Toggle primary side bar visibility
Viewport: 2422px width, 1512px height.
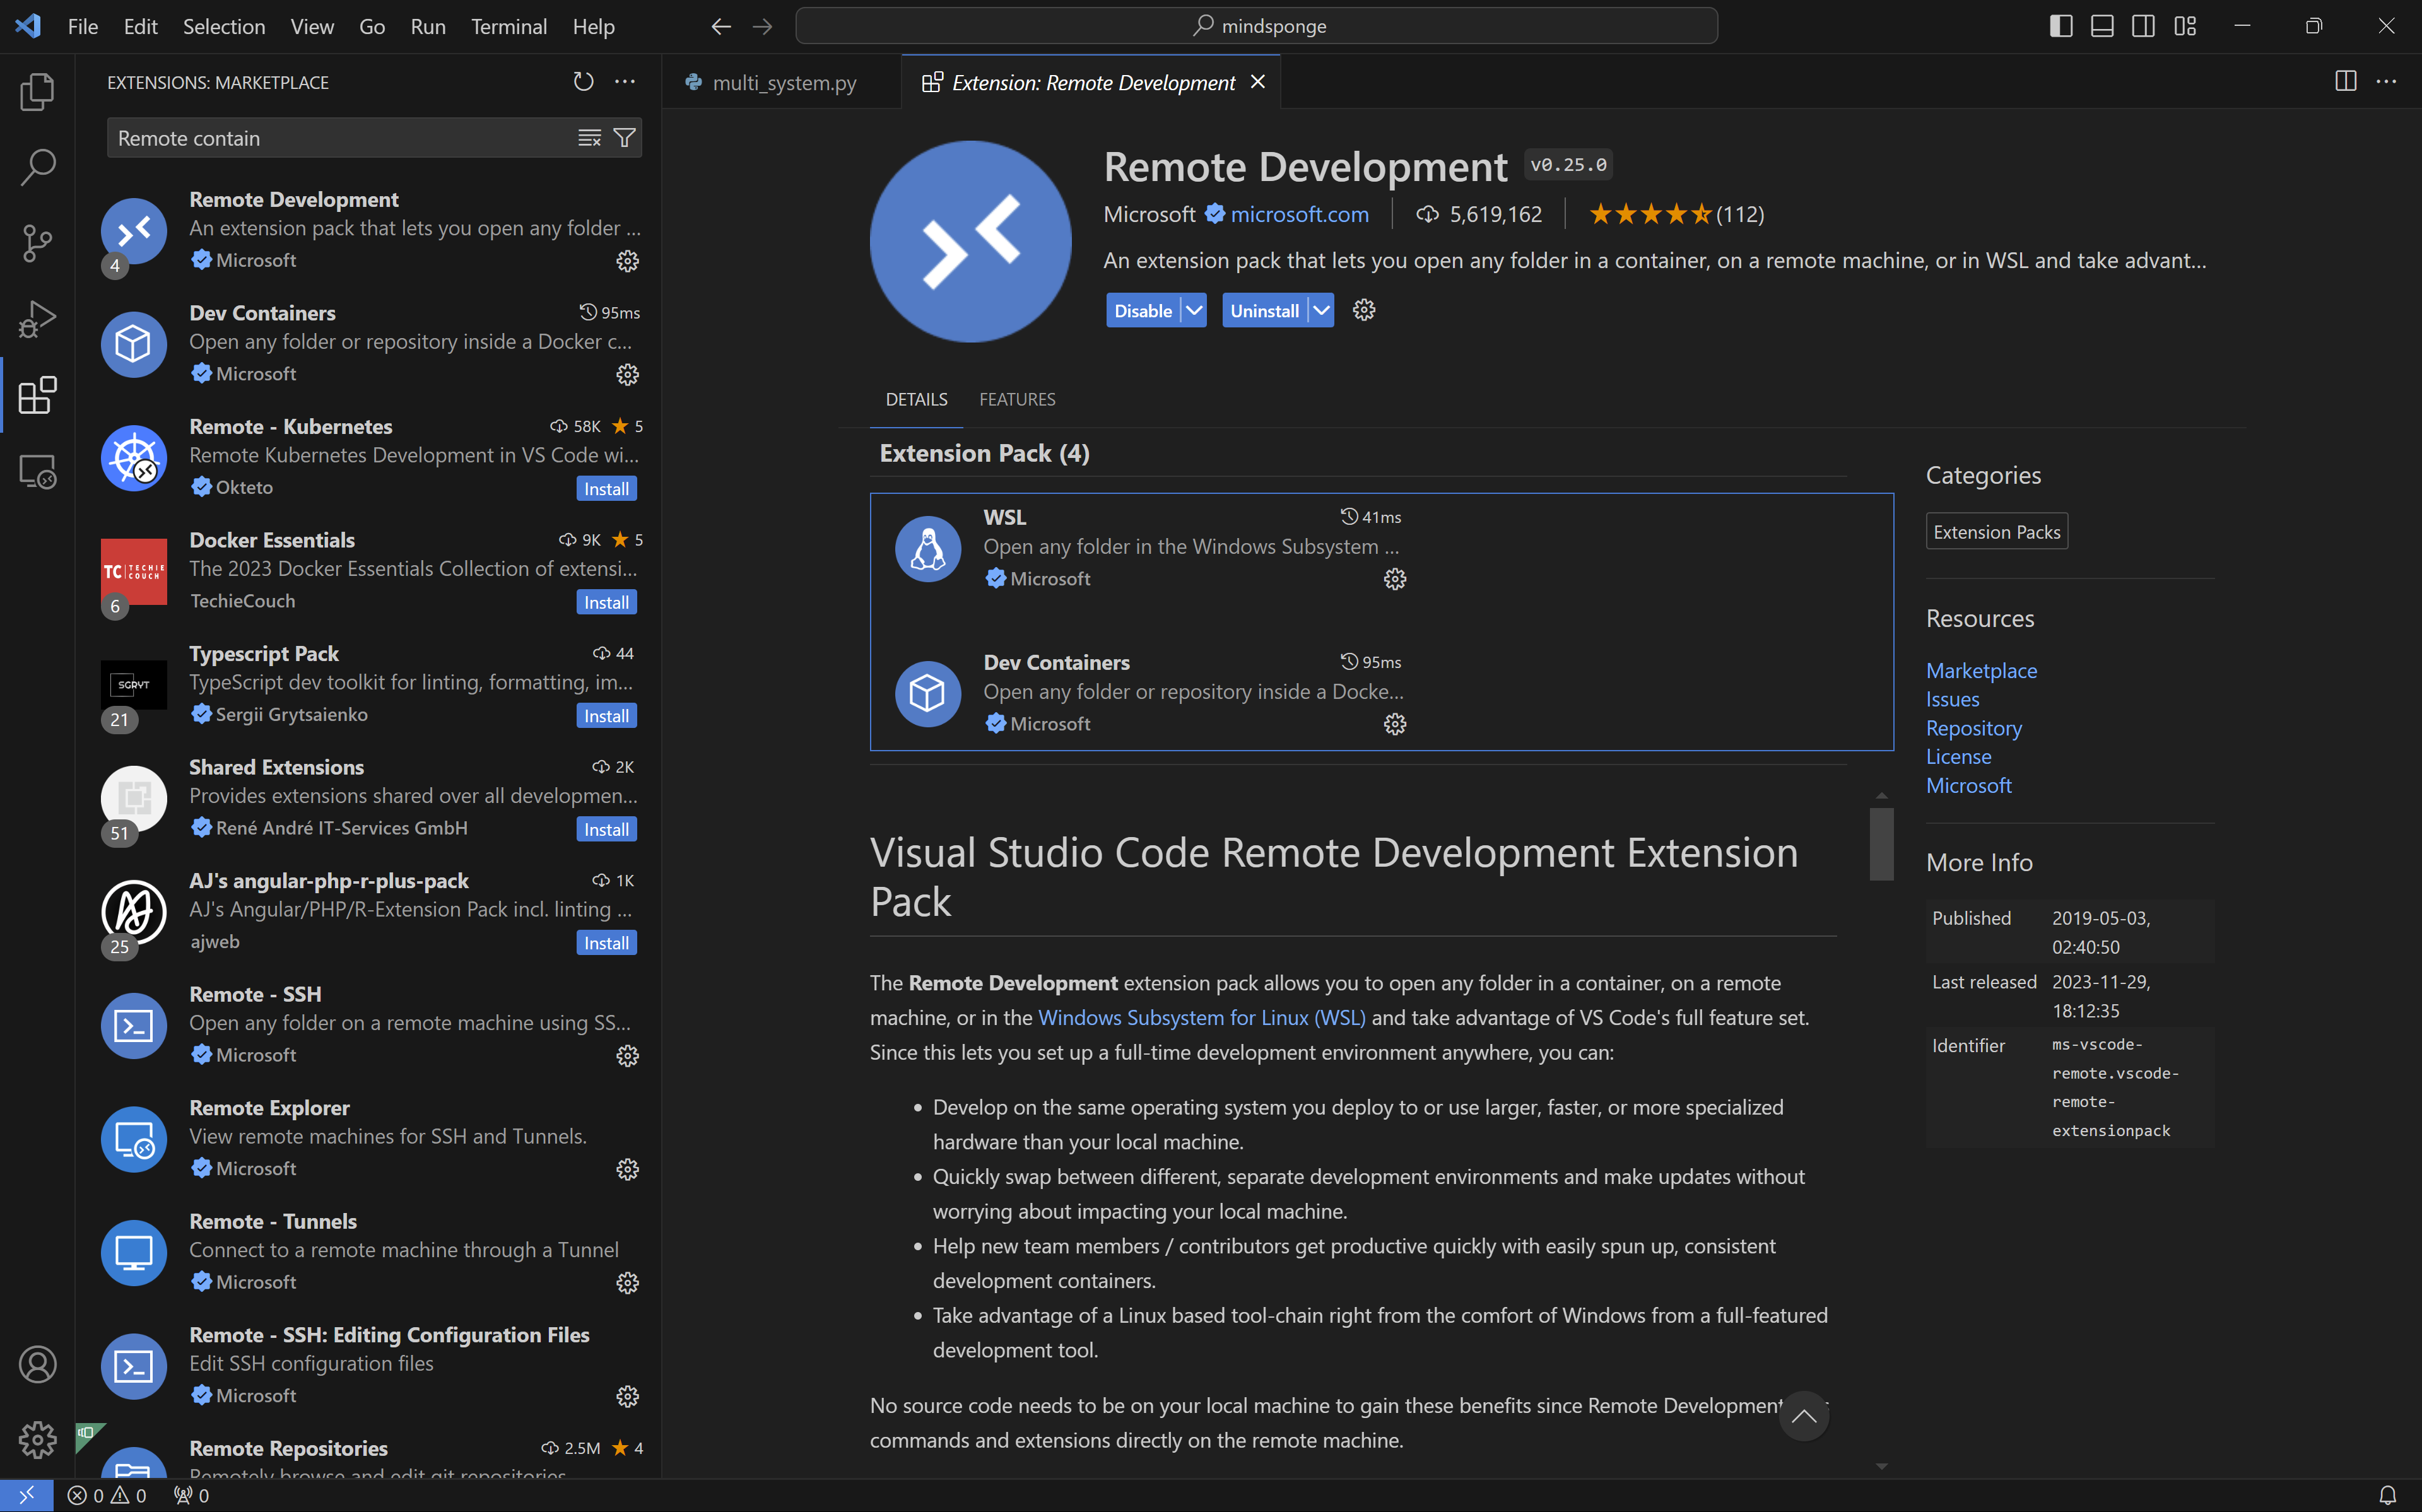coord(2061,26)
